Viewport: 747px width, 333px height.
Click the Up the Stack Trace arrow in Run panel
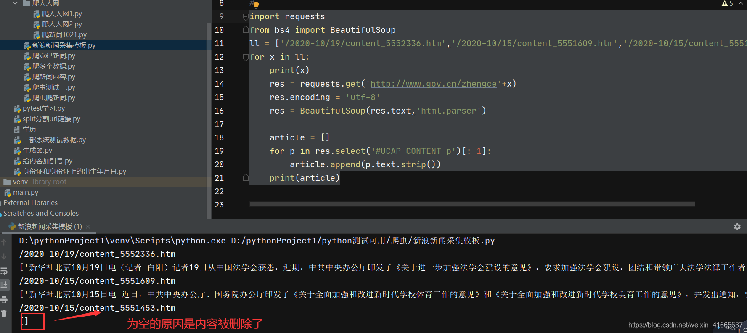pos(4,242)
